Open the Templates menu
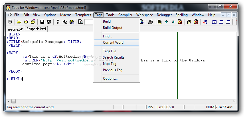The image size is (245, 118). pyautogui.click(x=83, y=15)
